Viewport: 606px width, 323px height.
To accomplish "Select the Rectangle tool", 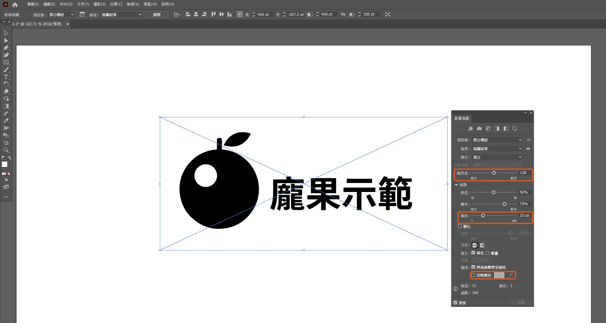I will click(6, 62).
